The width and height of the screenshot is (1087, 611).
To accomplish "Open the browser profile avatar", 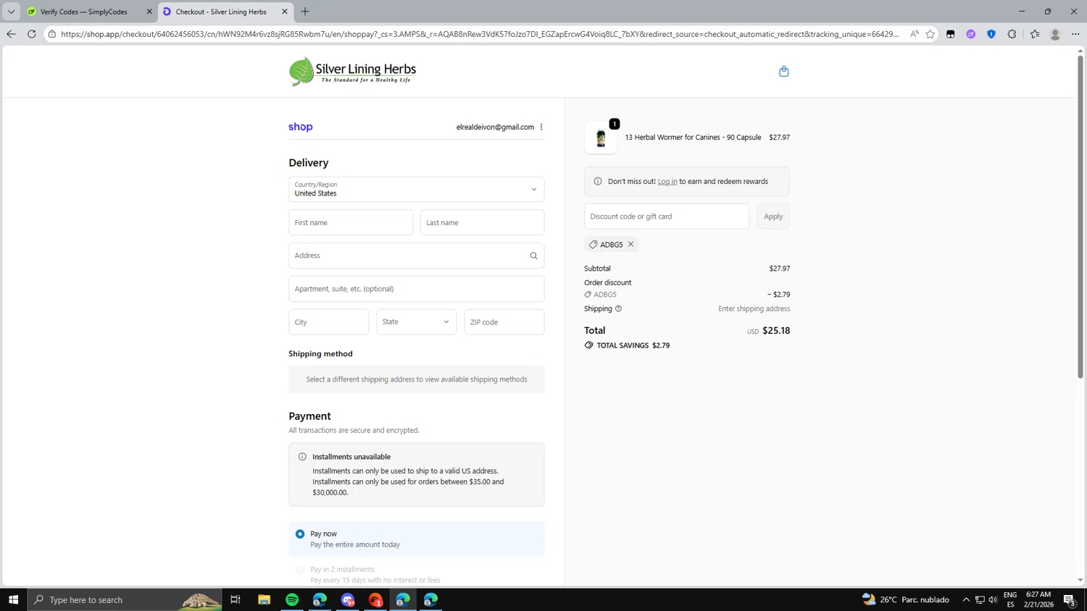I will (1055, 34).
